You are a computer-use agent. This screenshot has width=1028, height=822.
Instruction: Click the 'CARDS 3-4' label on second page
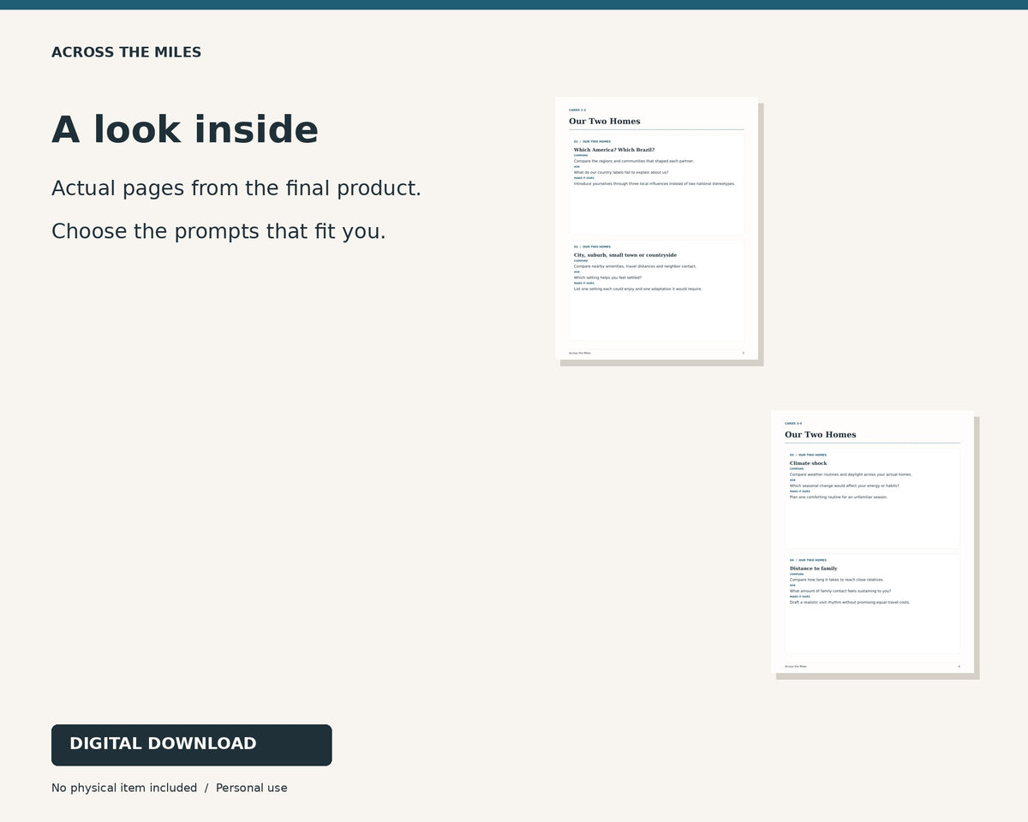[793, 423]
